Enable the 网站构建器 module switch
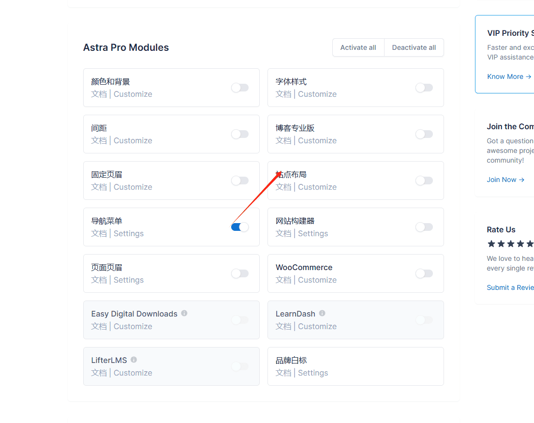 [x=424, y=227]
